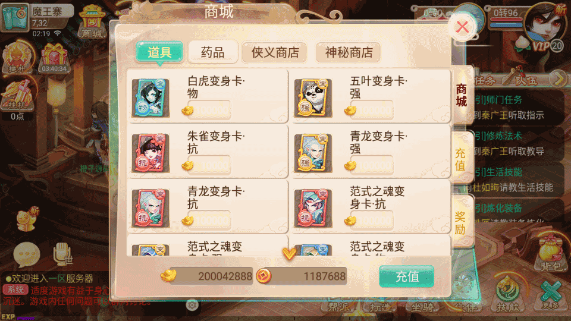Open the chat speech bubble icon
This screenshot has height=321, width=571.
[x=27, y=253]
